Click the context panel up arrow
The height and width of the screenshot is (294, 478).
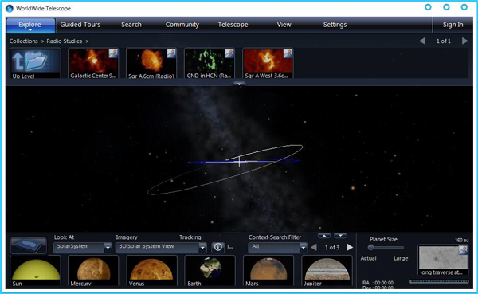click(x=324, y=236)
